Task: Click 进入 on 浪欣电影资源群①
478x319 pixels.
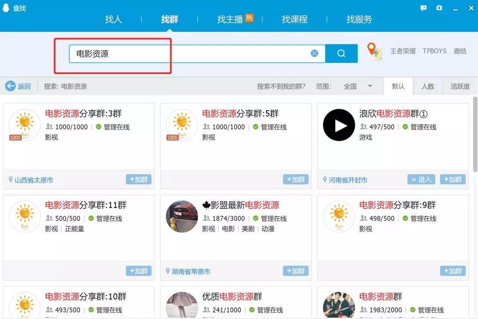Action: 421,179
